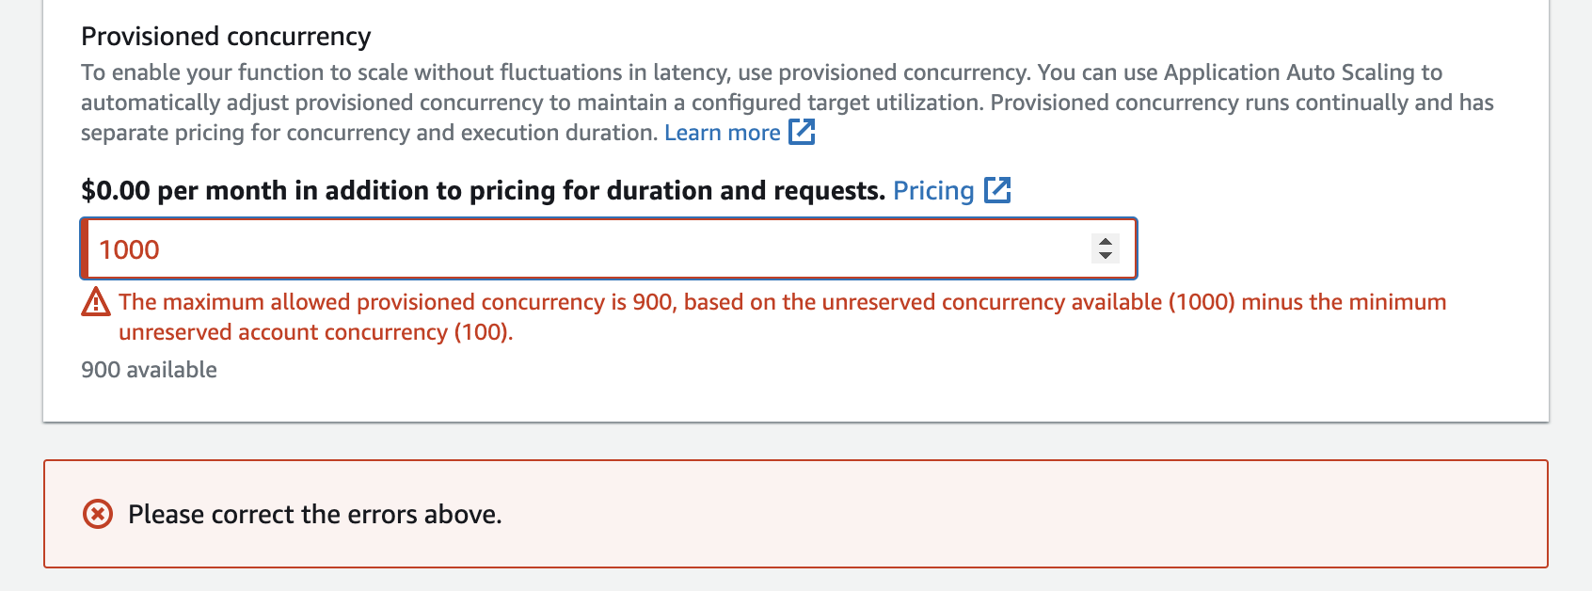Click the red left edge of input

click(85, 249)
